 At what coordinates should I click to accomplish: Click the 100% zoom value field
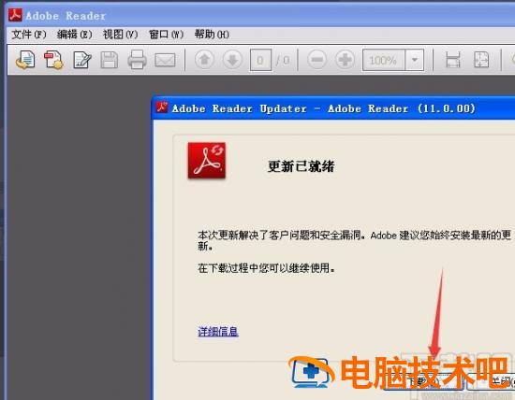click(383, 60)
